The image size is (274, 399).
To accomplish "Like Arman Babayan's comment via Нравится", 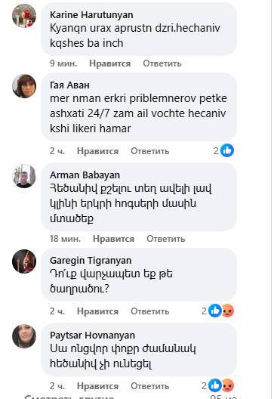I will pyautogui.click(x=113, y=239).
